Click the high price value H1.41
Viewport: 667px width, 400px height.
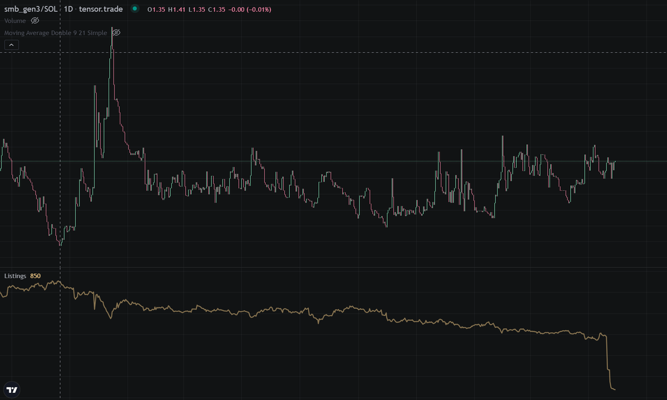click(176, 9)
